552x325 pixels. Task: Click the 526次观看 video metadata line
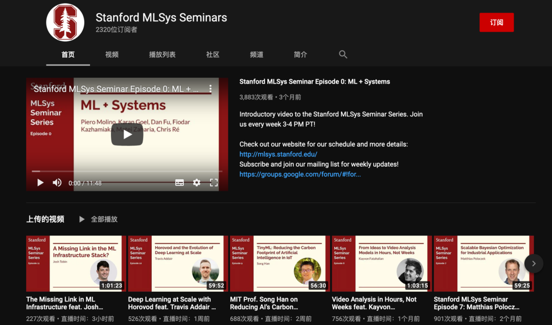point(169,319)
